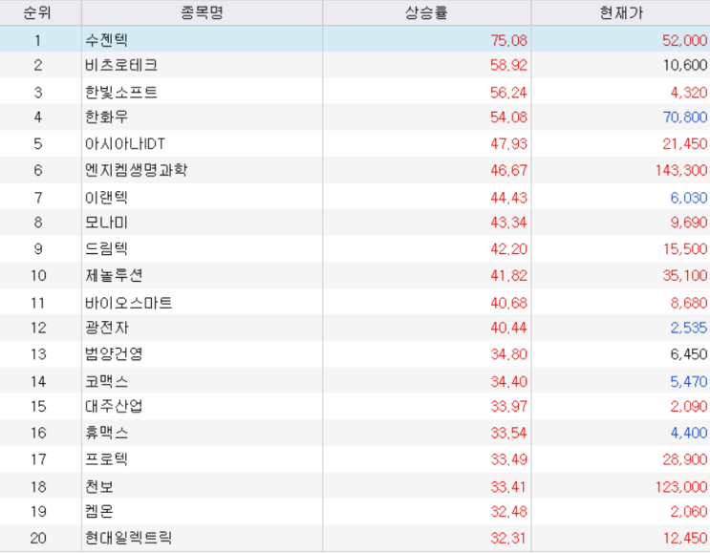The width and height of the screenshot is (710, 553).
Task: Select the 47.93 rise rate value
Action: [x=509, y=144]
